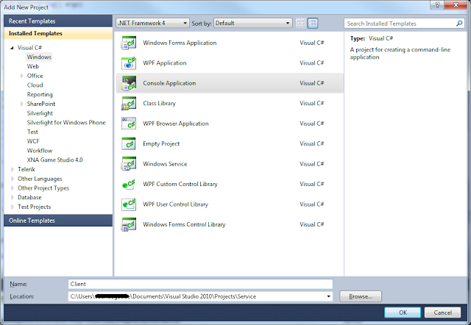Select the Silverlight category
The height and width of the screenshot is (325, 471).
(x=40, y=113)
